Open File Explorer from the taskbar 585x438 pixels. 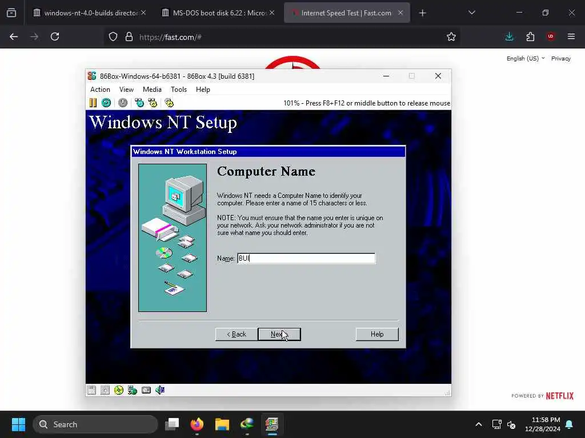coord(222,424)
